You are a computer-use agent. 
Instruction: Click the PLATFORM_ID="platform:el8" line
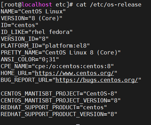(45, 46)
